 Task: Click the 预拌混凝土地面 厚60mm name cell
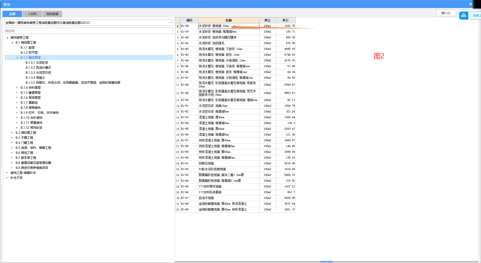(229, 152)
